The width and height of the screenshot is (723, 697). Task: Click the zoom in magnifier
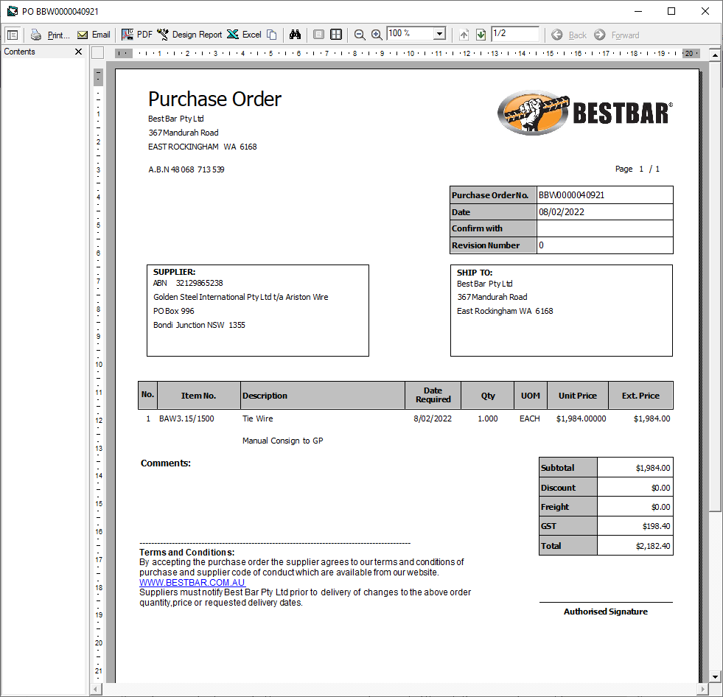[377, 35]
